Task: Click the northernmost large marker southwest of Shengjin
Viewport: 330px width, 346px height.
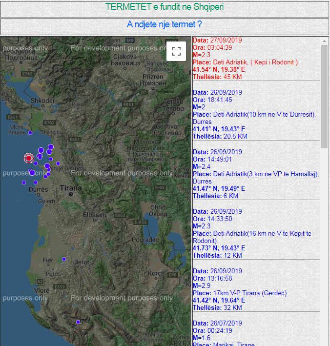Action: tap(51, 147)
